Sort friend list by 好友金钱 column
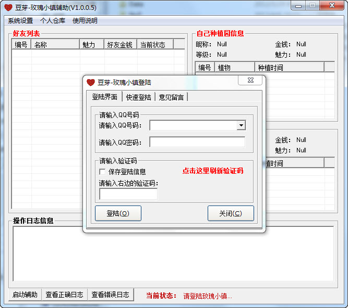This screenshot has height=308, width=348. [121, 44]
